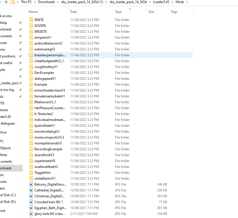
Task: Expand the chevron after Mods in address bar
Action: (x=187, y=2)
